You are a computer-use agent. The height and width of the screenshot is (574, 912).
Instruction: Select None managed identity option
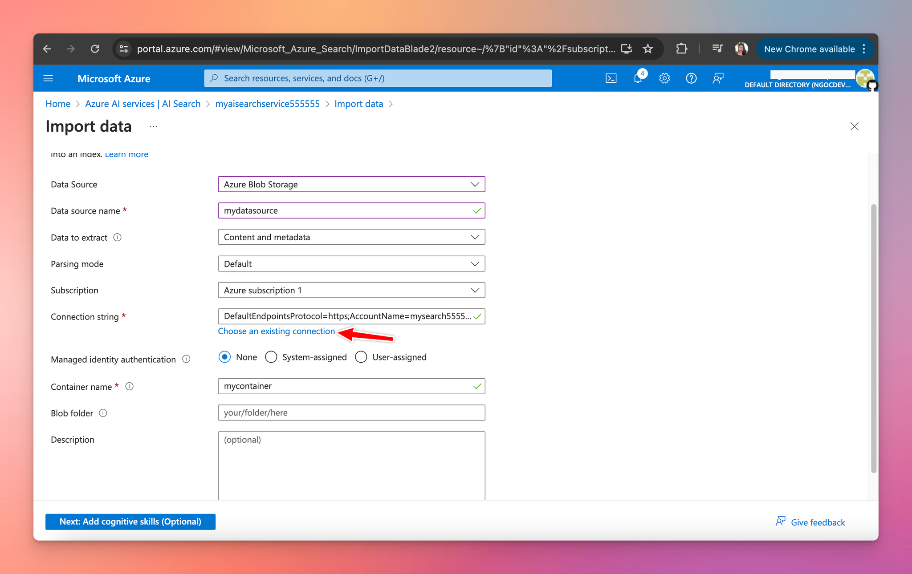point(224,357)
